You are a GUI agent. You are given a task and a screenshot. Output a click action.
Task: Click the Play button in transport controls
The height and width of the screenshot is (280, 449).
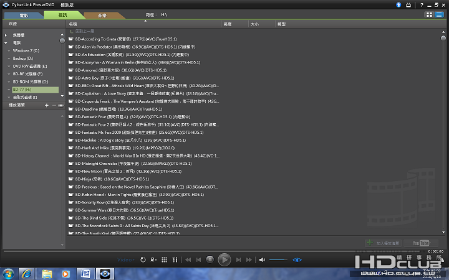coord(224,259)
